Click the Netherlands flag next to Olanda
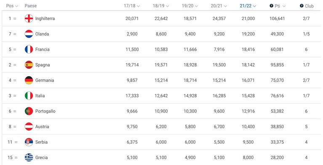323x165 pixels. pos(29,34)
